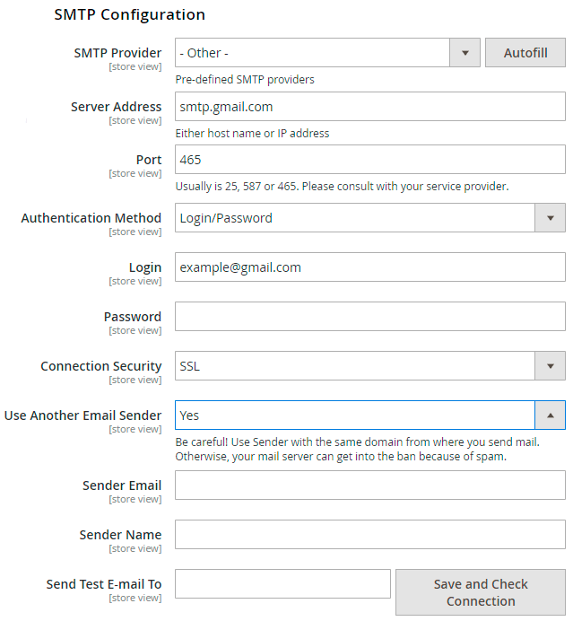
Task: Click into the Port field showing 465
Action: [369, 160]
